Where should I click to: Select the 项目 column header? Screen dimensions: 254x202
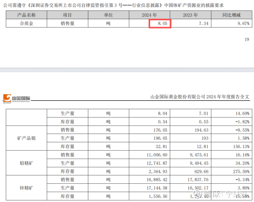click(67, 15)
